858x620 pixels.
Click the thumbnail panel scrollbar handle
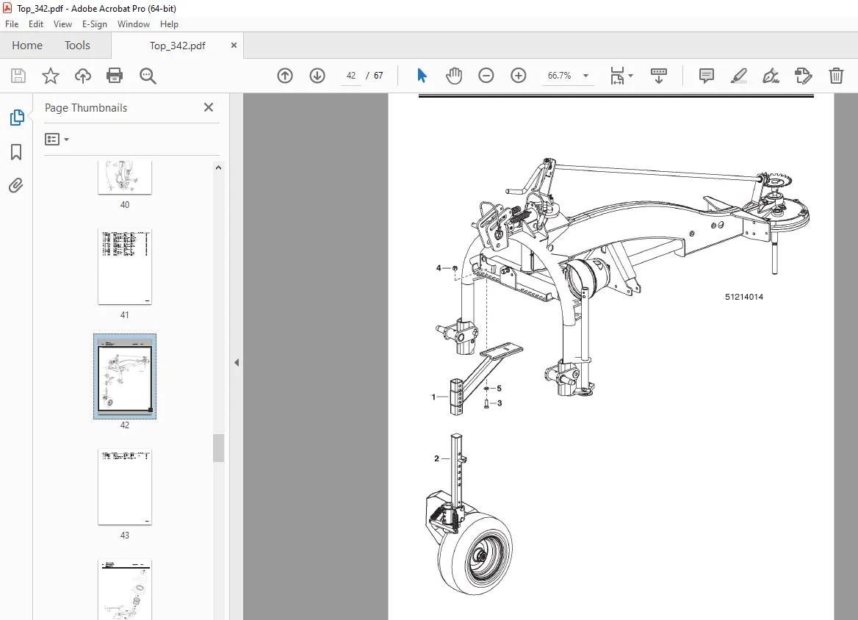click(x=218, y=448)
